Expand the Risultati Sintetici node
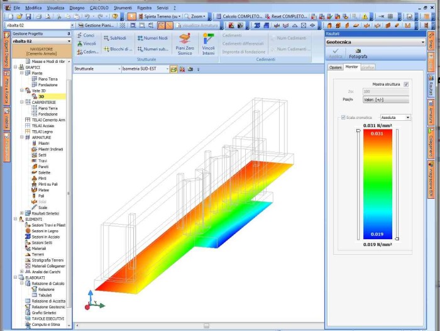Screen dimensions: 440x331 pos(22,213)
